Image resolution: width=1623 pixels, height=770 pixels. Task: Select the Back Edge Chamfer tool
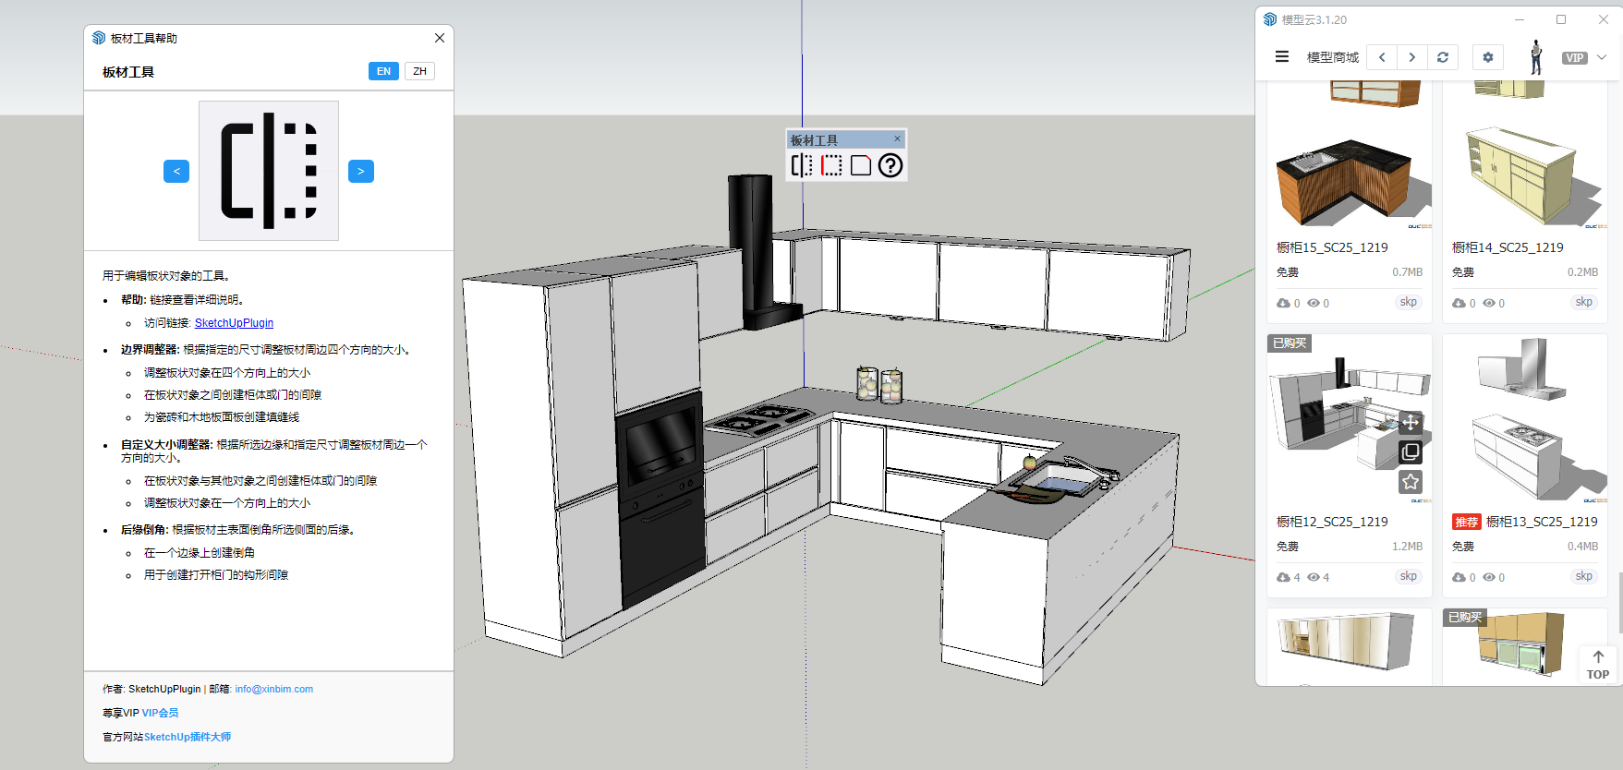pyautogui.click(x=861, y=165)
